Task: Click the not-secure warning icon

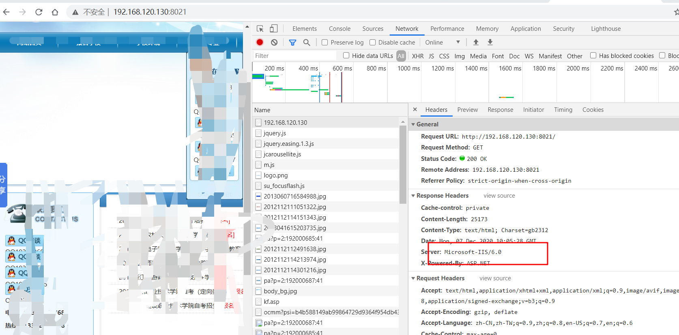Action: pyautogui.click(x=75, y=13)
